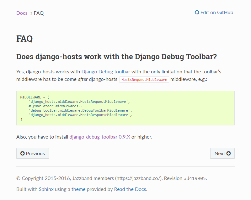Viewport: 251px width, 200px height.
Task: Open the Docs breadcrumb link
Action: (22, 13)
